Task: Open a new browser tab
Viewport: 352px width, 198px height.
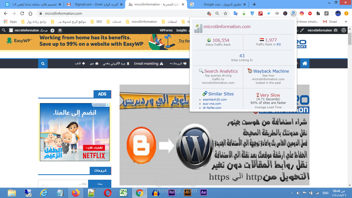Action: pyautogui.click(x=254, y=4)
